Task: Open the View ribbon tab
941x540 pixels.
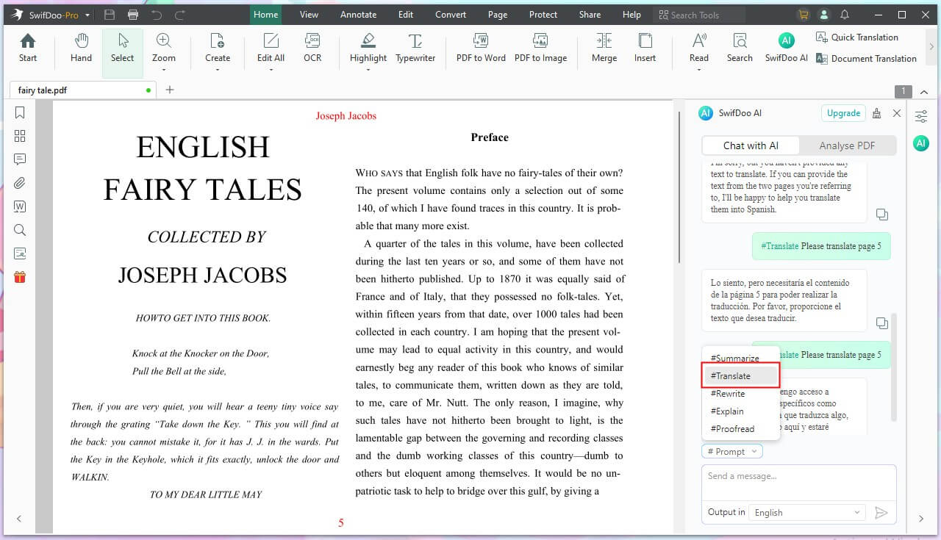Action: click(309, 15)
